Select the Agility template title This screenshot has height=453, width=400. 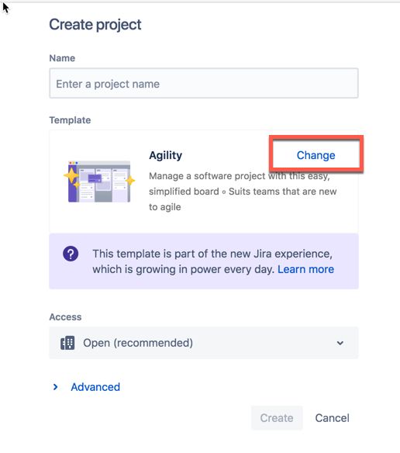click(165, 155)
